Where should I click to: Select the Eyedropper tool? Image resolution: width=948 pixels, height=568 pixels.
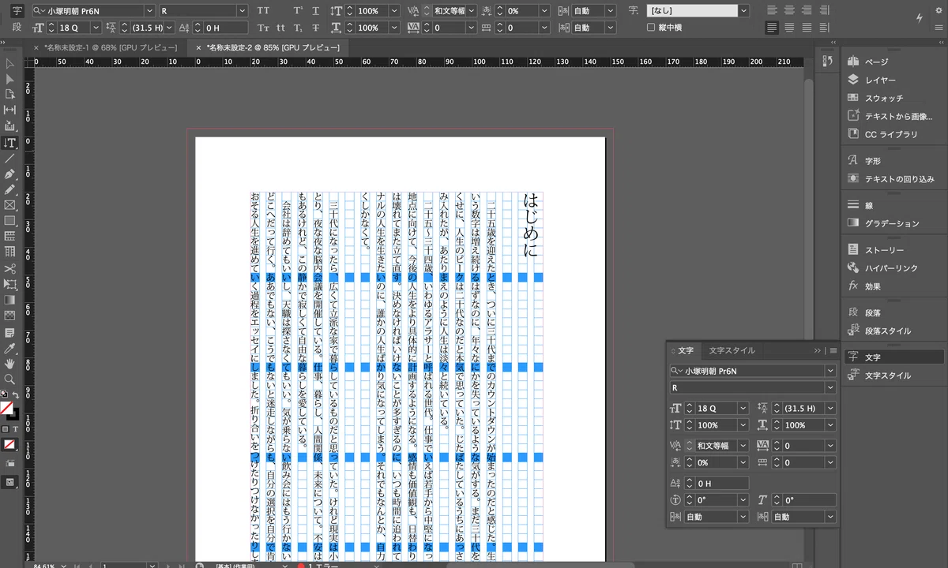(9, 348)
